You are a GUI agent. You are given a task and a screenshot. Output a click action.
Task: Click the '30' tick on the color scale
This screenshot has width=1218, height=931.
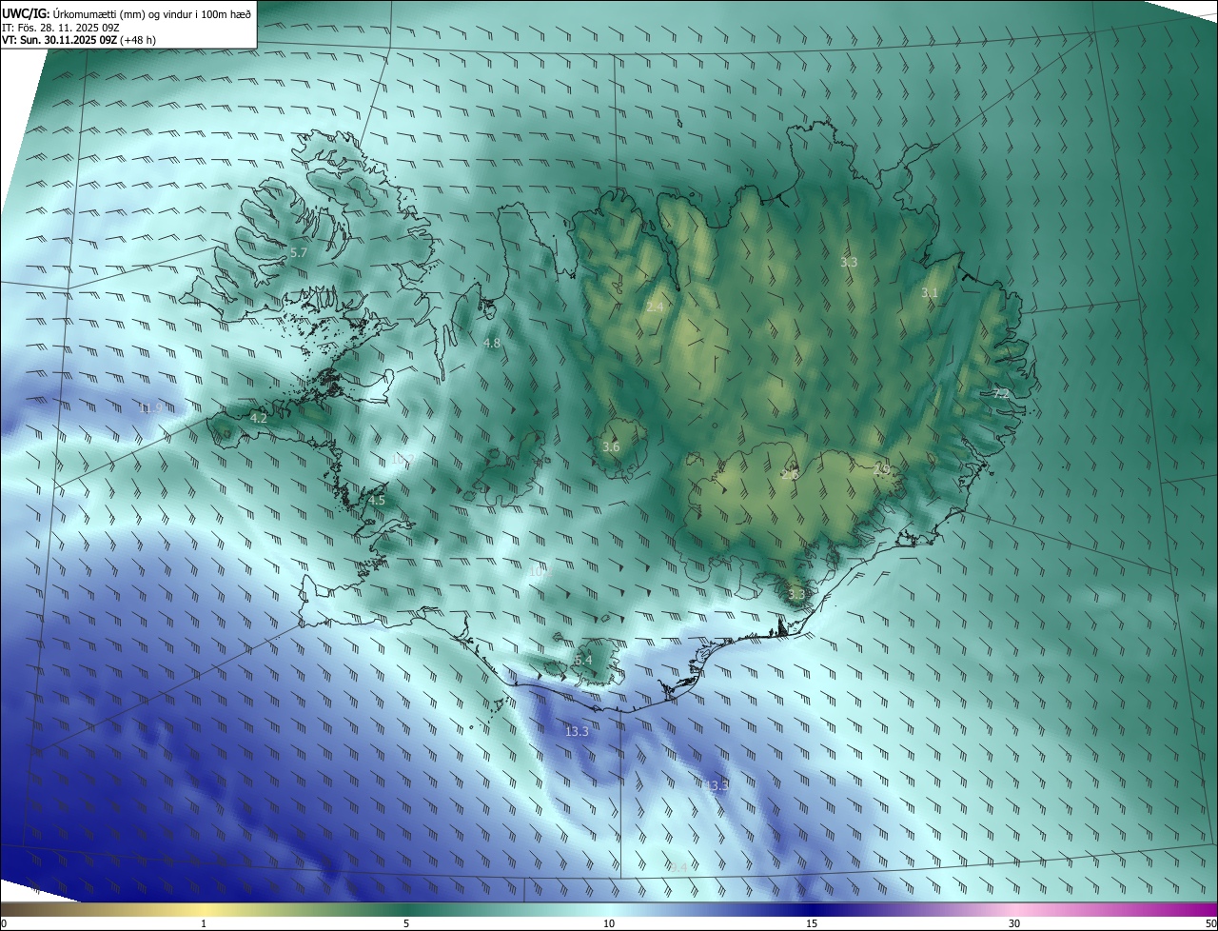pyautogui.click(x=1014, y=924)
